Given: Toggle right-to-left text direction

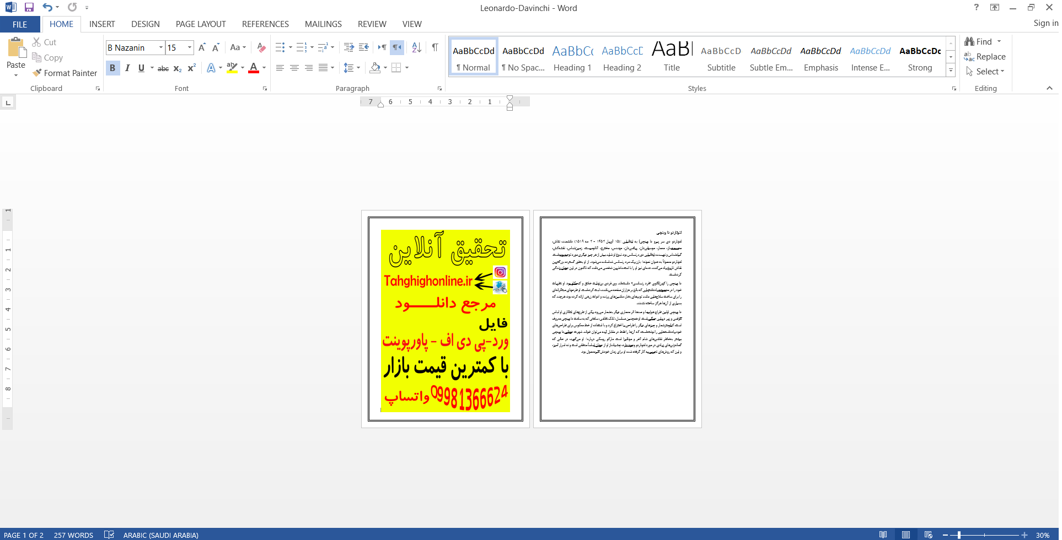Looking at the screenshot, I should (397, 47).
